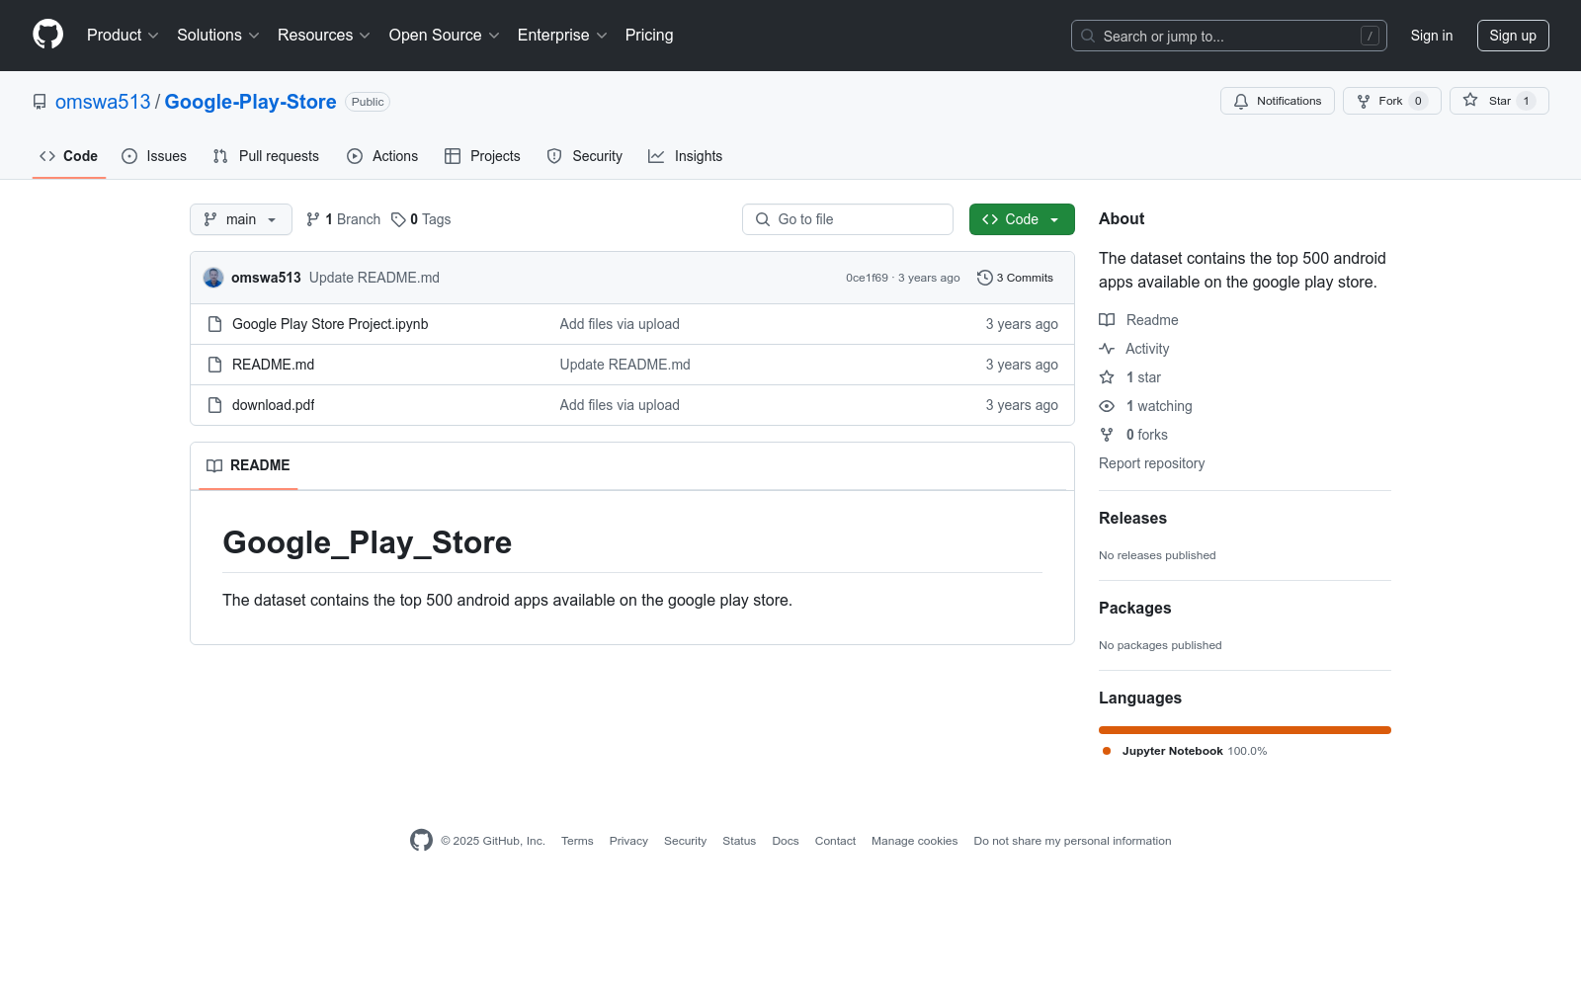Click the file icon beside download.pdf
Image resolution: width=1581 pixels, height=988 pixels.
tap(214, 405)
